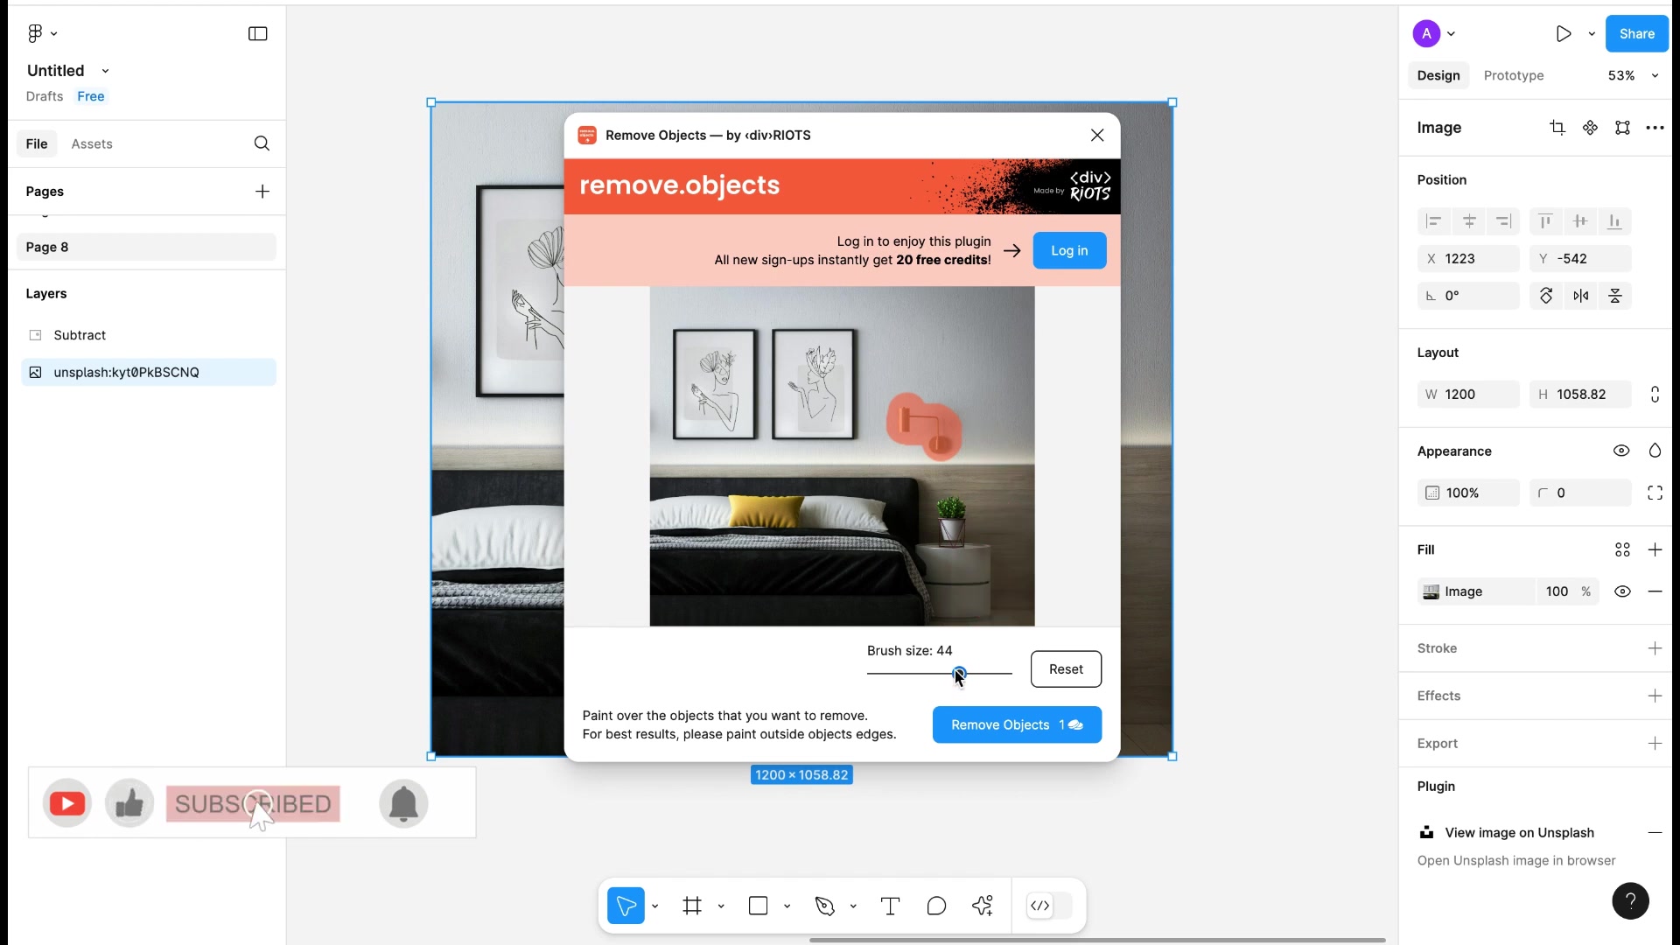Select the Text tool

pyautogui.click(x=890, y=906)
